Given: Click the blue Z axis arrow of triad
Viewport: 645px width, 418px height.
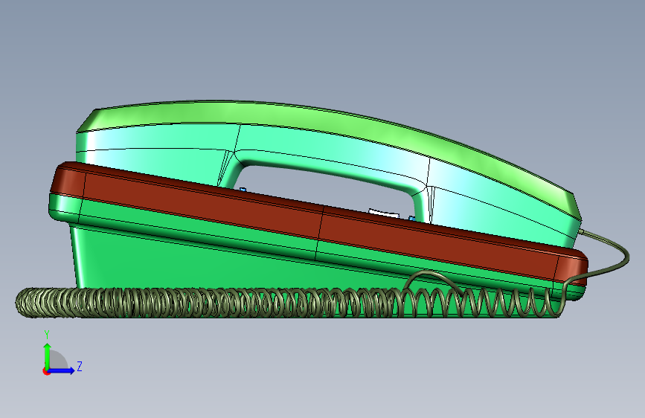Looking at the screenshot, I should (x=62, y=370).
